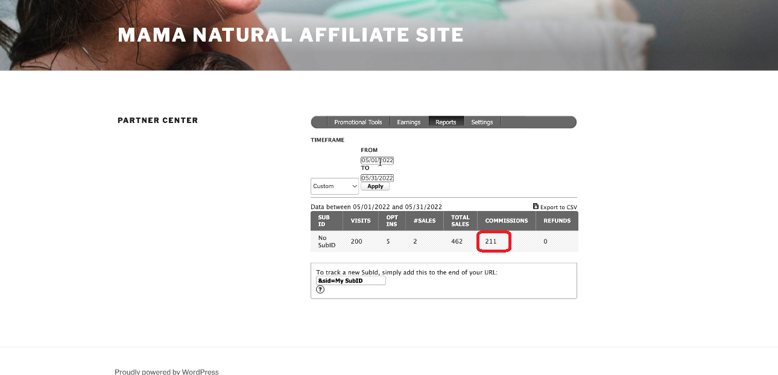This screenshot has height=375, width=778.
Task: Expand the Custom timeframe dropdown
Action: (335, 186)
